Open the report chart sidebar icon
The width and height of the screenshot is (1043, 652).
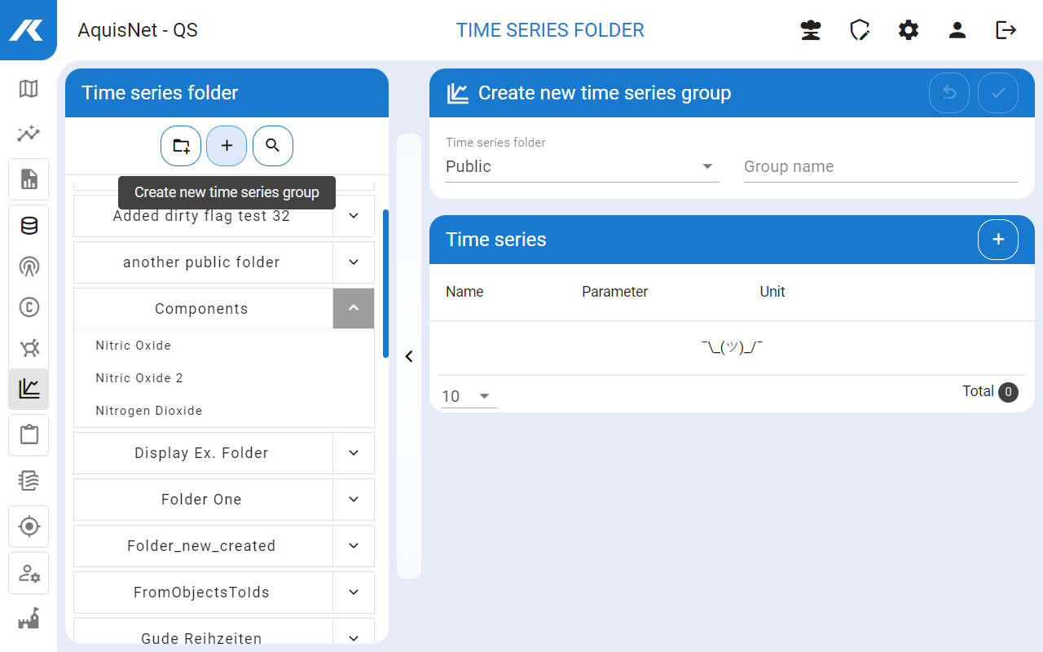[x=29, y=179]
